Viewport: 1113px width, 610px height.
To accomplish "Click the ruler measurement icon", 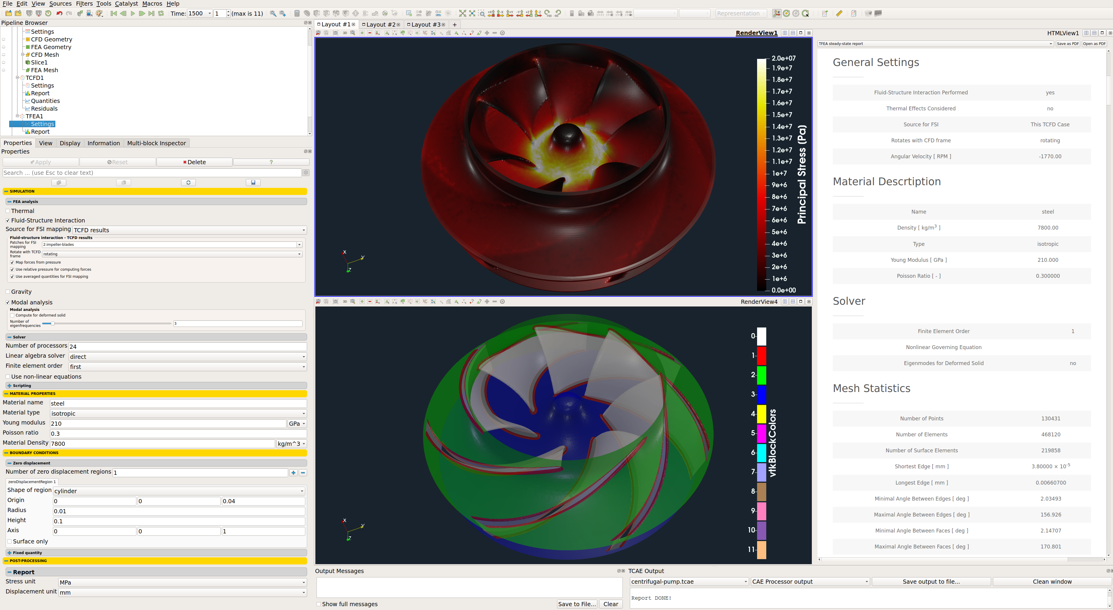I will point(839,13).
